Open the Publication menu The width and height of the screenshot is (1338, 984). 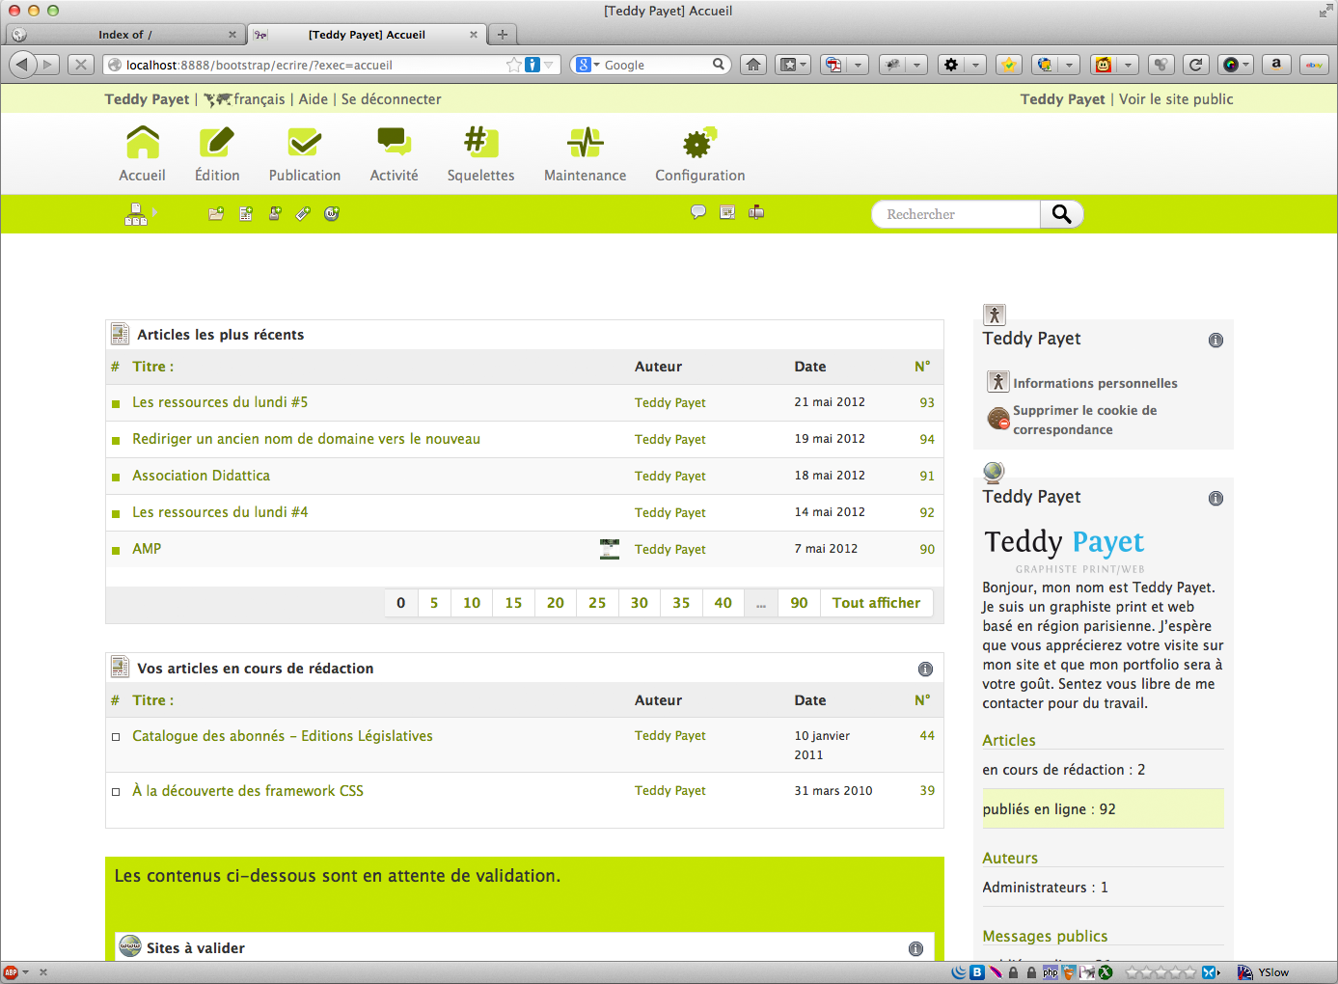pos(305,154)
